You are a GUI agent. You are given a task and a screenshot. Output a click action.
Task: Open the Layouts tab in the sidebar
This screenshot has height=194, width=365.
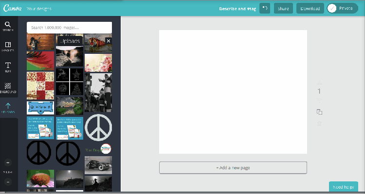click(x=8, y=47)
